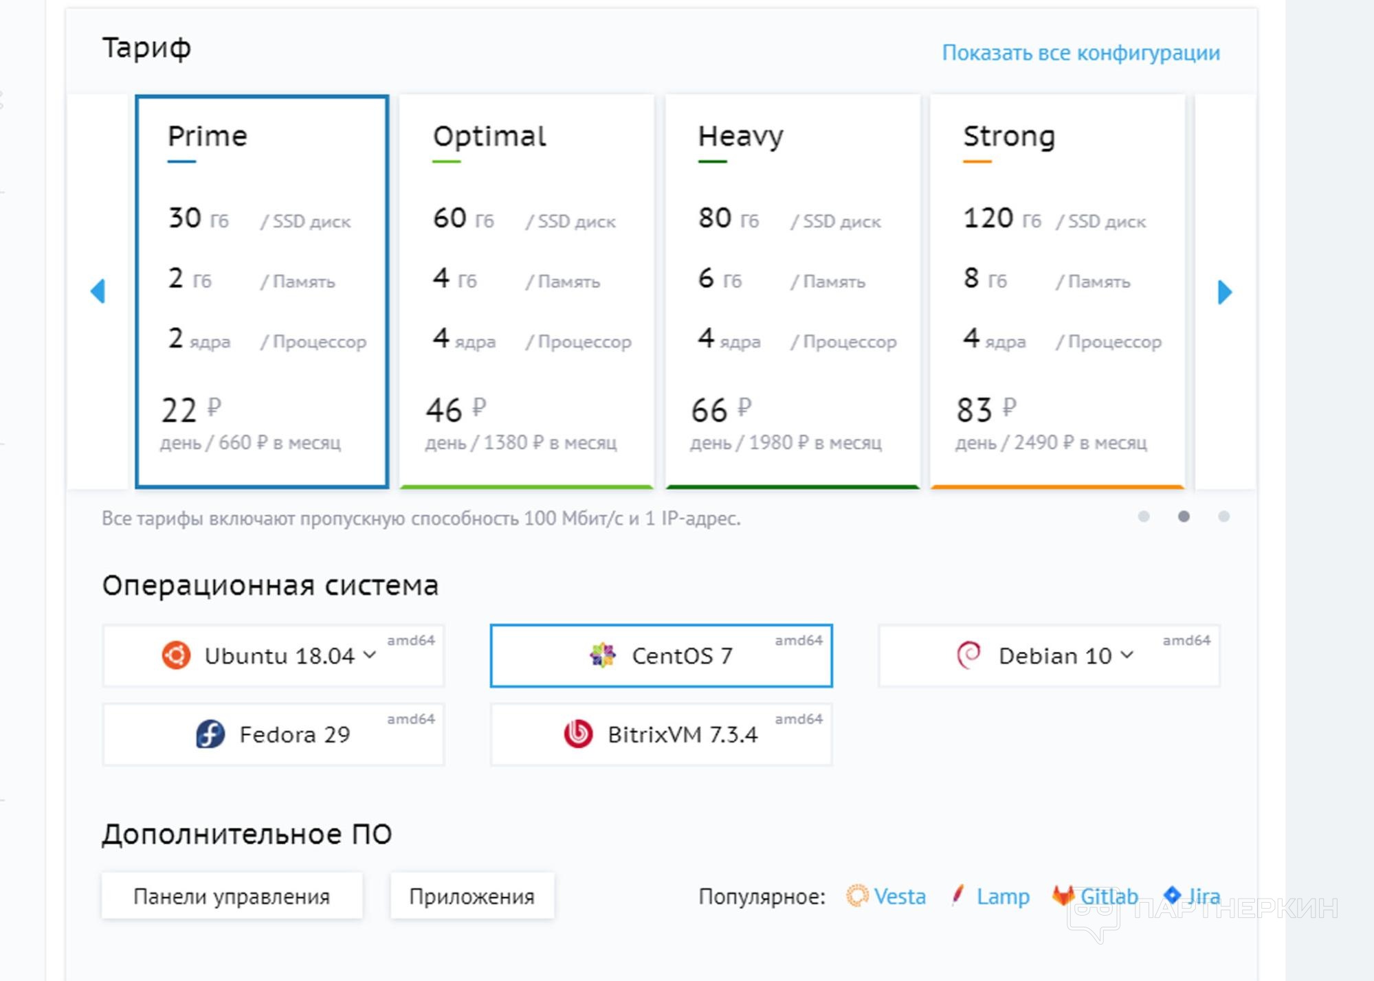The height and width of the screenshot is (981, 1374).
Task: Click the BitrixVM logo icon
Action: click(578, 734)
